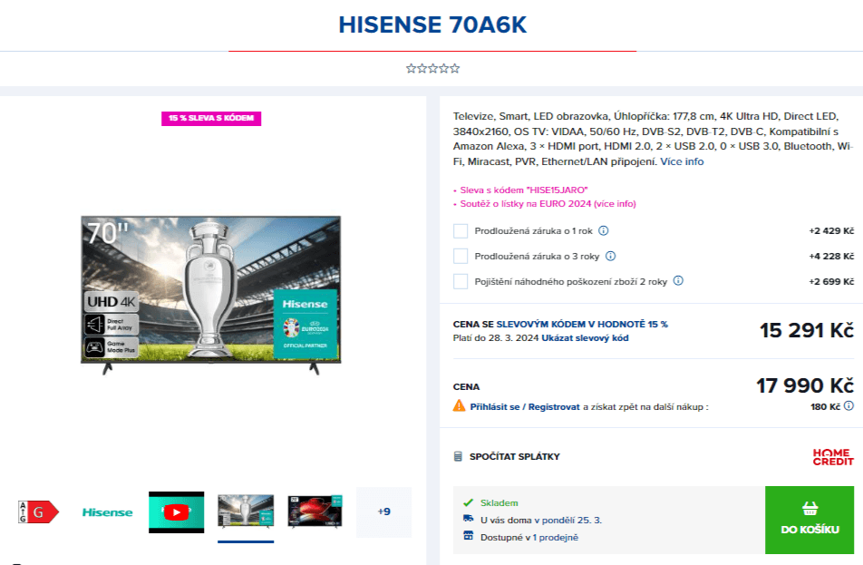Viewport: 863px width, 565px height.
Task: Check Prodloužená záruka o 3 roky
Action: [x=461, y=256]
